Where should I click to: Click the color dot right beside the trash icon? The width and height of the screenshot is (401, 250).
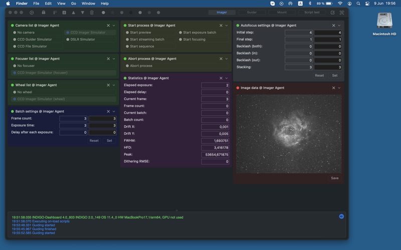coord(103,12)
